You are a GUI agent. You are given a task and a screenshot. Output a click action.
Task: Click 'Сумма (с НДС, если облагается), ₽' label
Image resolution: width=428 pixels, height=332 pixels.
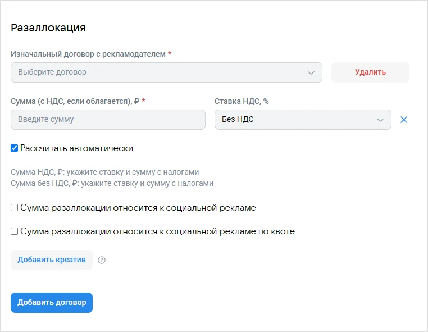coord(75,101)
